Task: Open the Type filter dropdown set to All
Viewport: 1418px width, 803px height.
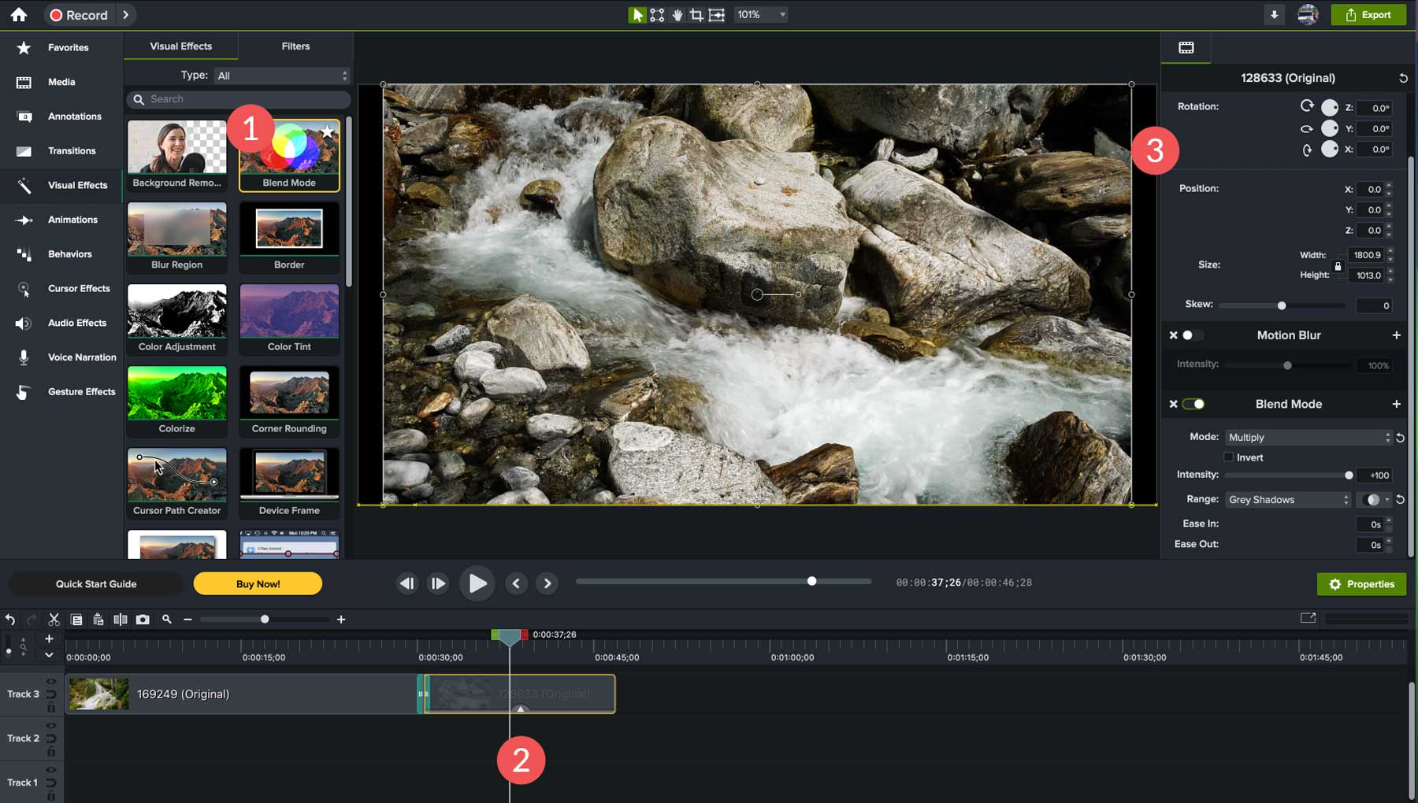Action: (x=281, y=75)
